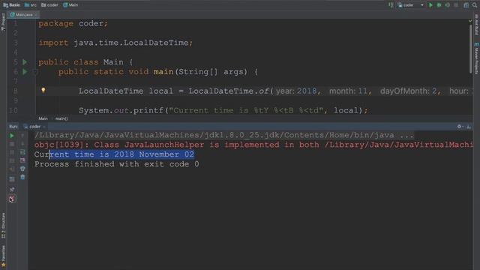Screen dimensions: 480x270
Task: Click the Pause output icon in Run panel
Action: (x=12, y=152)
